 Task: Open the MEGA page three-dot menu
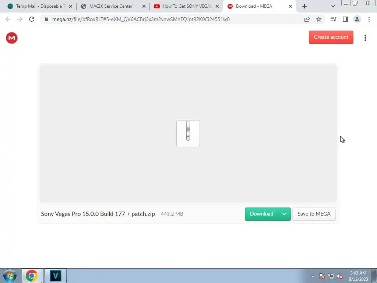365,38
